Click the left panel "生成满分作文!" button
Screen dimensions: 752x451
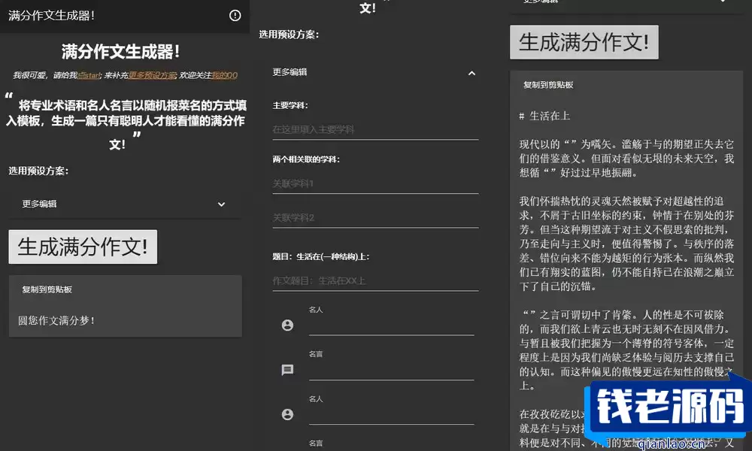(83, 247)
